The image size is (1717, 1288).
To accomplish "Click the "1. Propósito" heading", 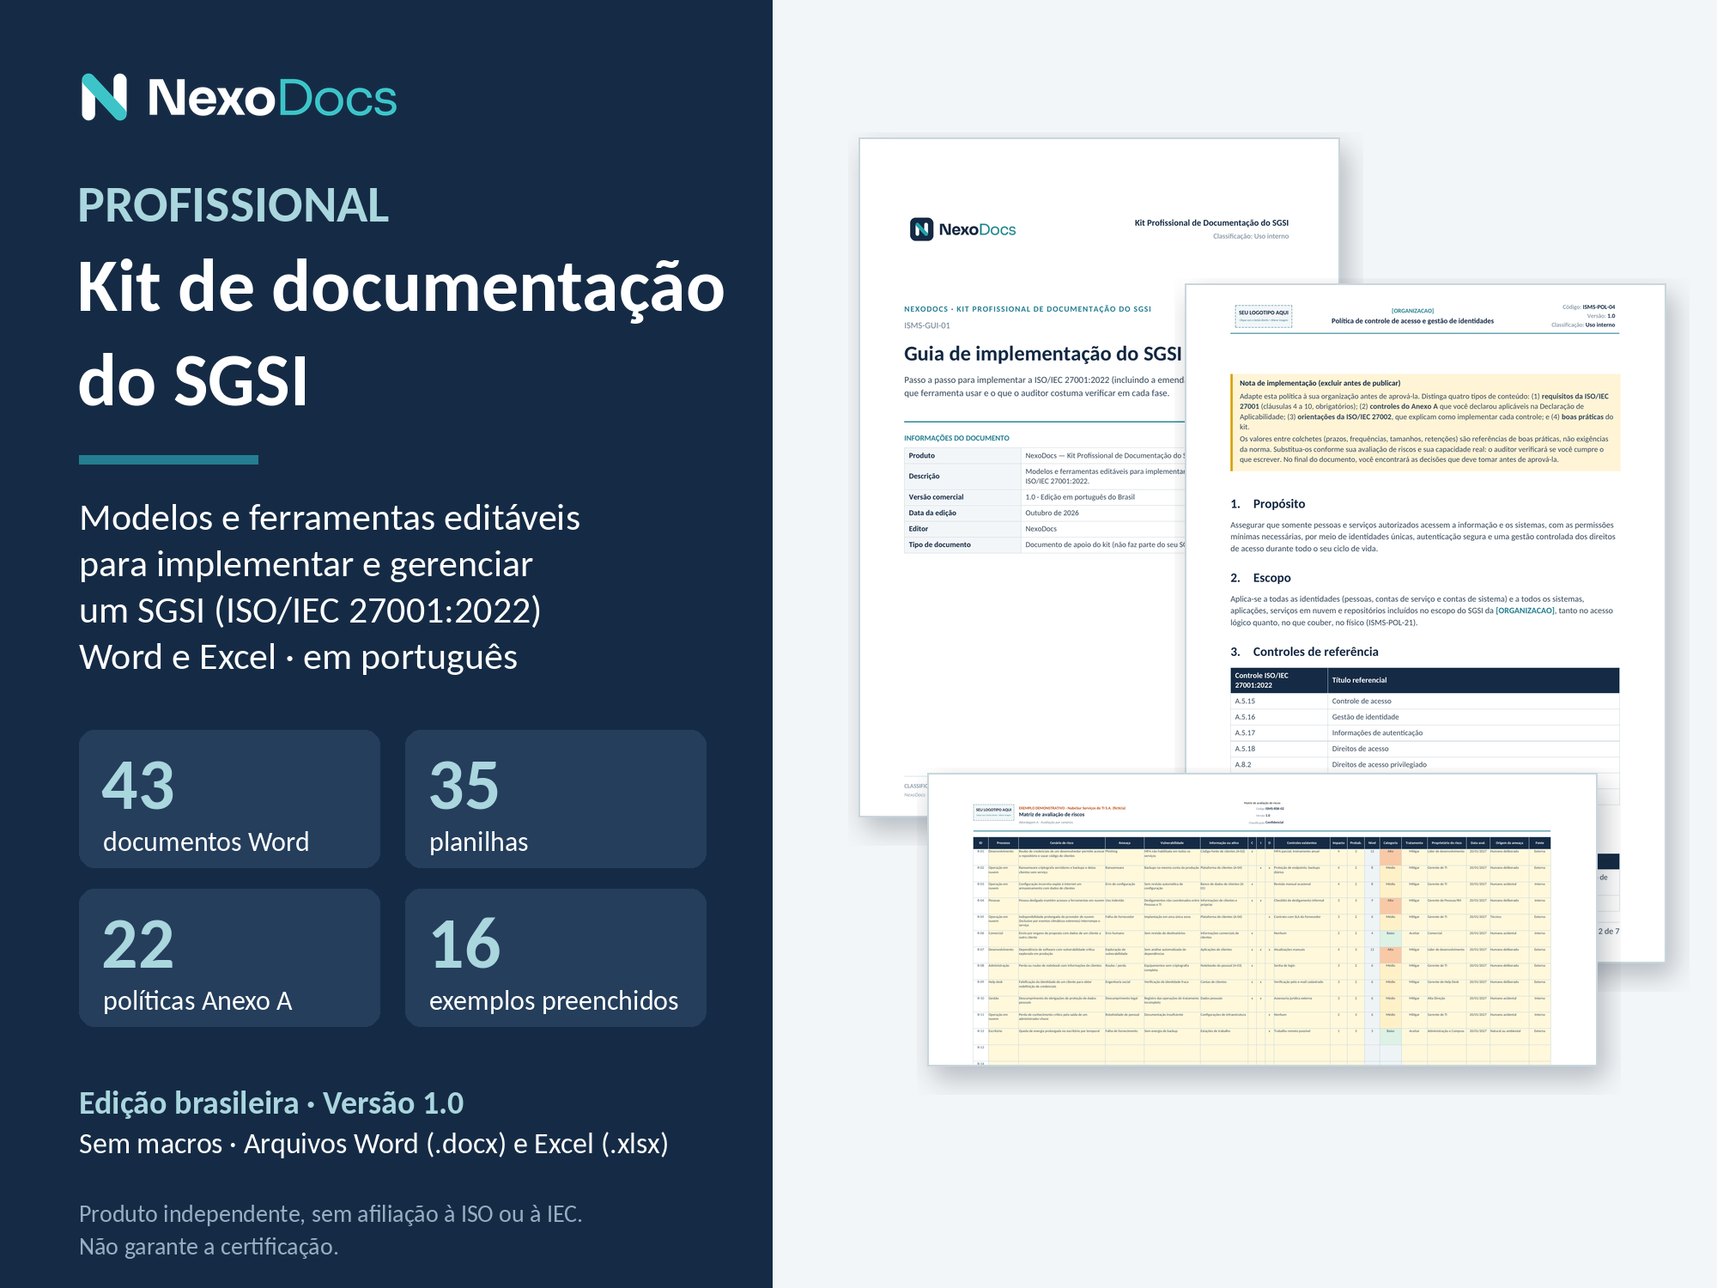I will tap(1267, 504).
